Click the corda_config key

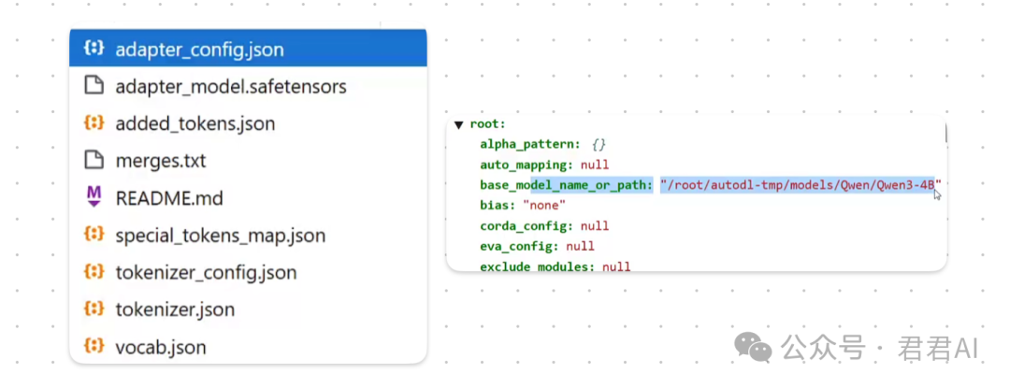click(x=527, y=226)
